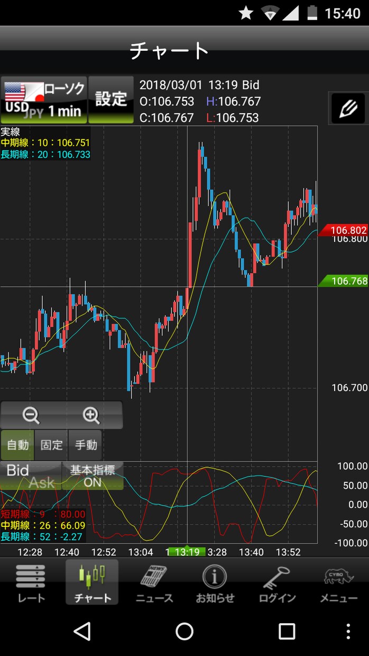
Task: Switch Bid/Ask price display
Action: coord(31,476)
